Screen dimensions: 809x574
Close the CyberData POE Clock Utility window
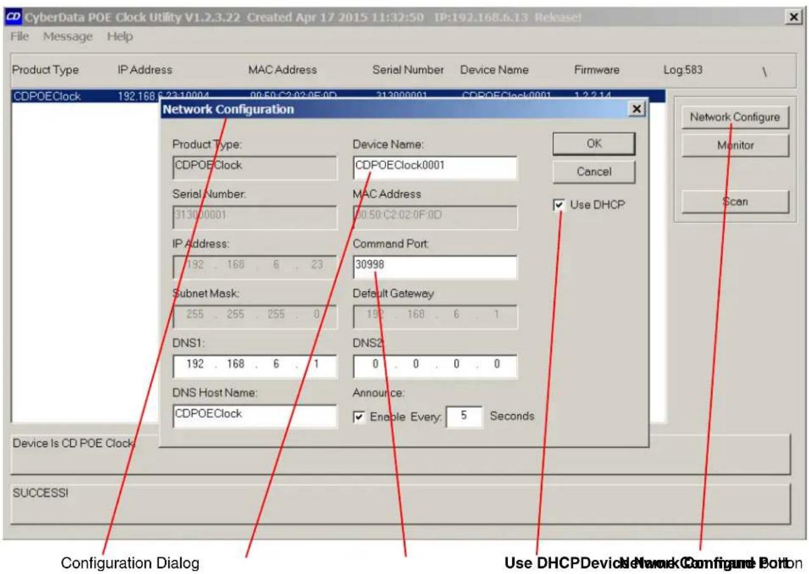pos(792,17)
